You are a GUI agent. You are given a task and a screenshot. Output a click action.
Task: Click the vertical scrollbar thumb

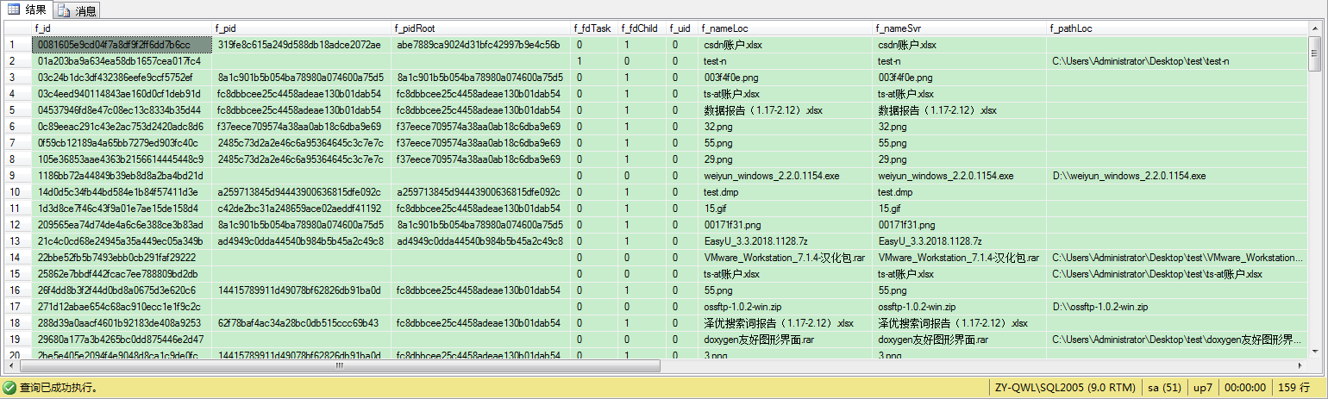coord(1316,53)
